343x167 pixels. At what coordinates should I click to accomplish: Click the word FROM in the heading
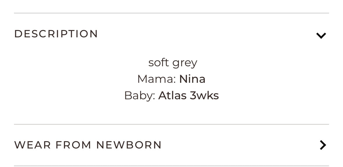pos(74,145)
